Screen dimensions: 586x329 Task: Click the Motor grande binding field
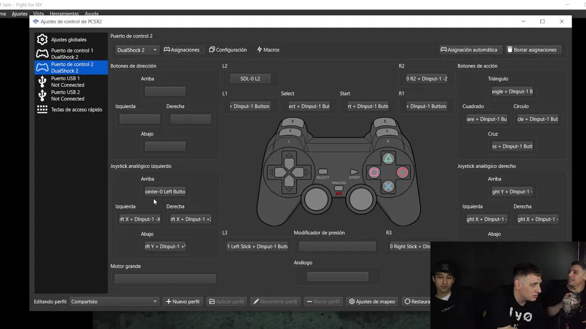[165, 279]
